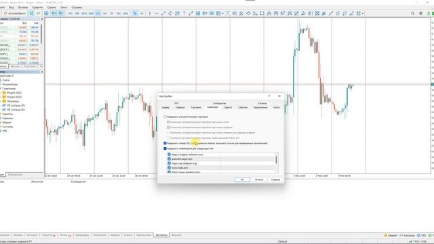
Task: Open dropdown arrow at end of drawing toolbar
Action: [x=363, y=14]
